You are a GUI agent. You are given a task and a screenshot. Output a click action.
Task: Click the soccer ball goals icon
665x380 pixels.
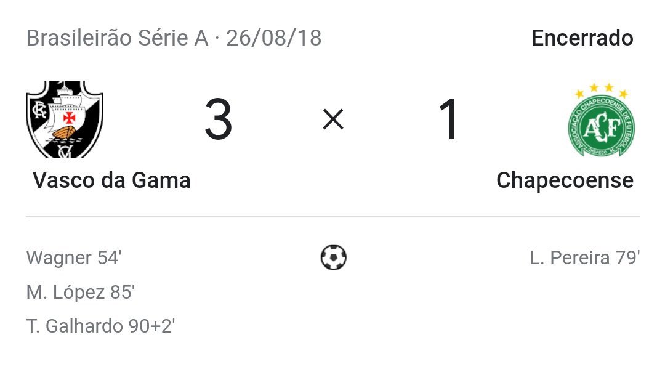pyautogui.click(x=333, y=257)
